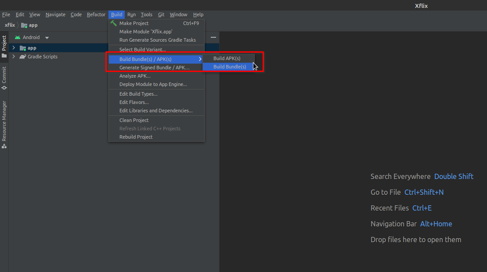Viewport: 487px width, 272px height.
Task: Select Run Generate Sources Gradle Tasks
Action: [156, 40]
